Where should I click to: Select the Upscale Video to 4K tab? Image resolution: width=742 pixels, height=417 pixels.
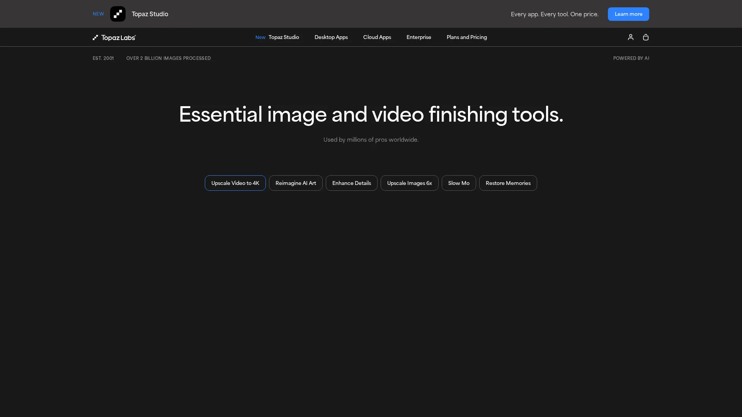(235, 183)
